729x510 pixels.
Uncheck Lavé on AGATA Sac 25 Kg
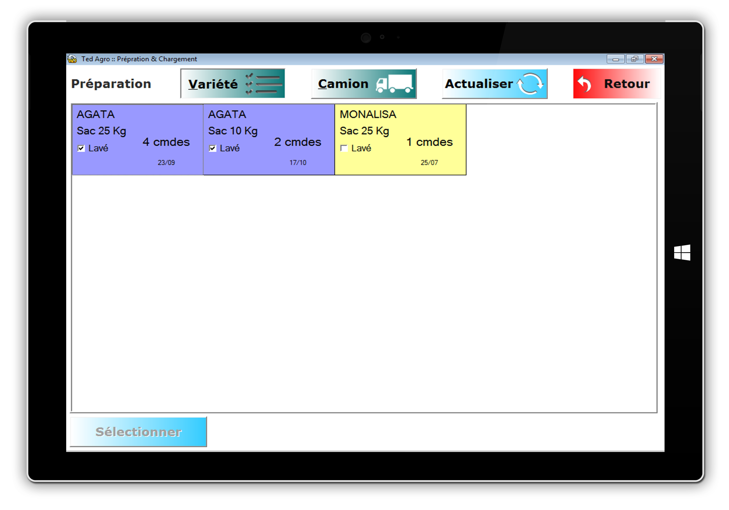tap(81, 148)
